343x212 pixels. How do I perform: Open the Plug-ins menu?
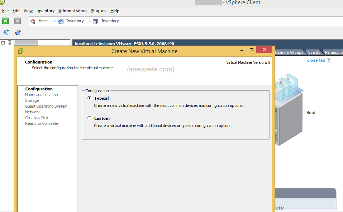pos(99,11)
